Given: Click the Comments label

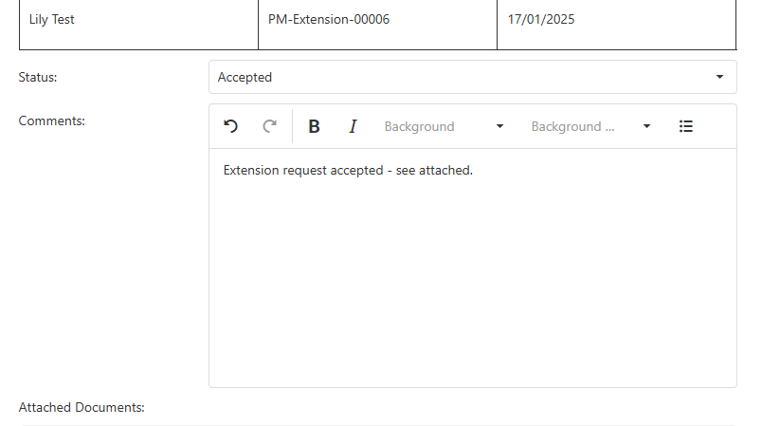Looking at the screenshot, I should 52,120.
